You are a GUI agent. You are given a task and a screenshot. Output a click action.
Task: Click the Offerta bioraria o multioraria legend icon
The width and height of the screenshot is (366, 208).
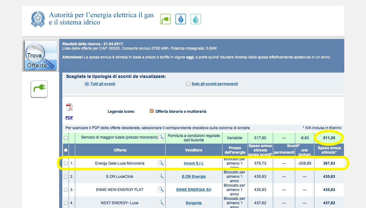click(x=152, y=111)
